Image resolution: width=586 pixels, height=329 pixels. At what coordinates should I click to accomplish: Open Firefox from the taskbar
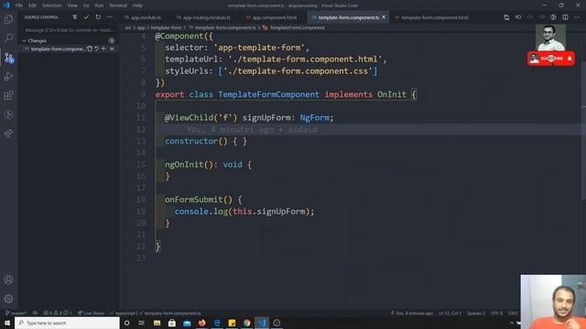pos(201,323)
